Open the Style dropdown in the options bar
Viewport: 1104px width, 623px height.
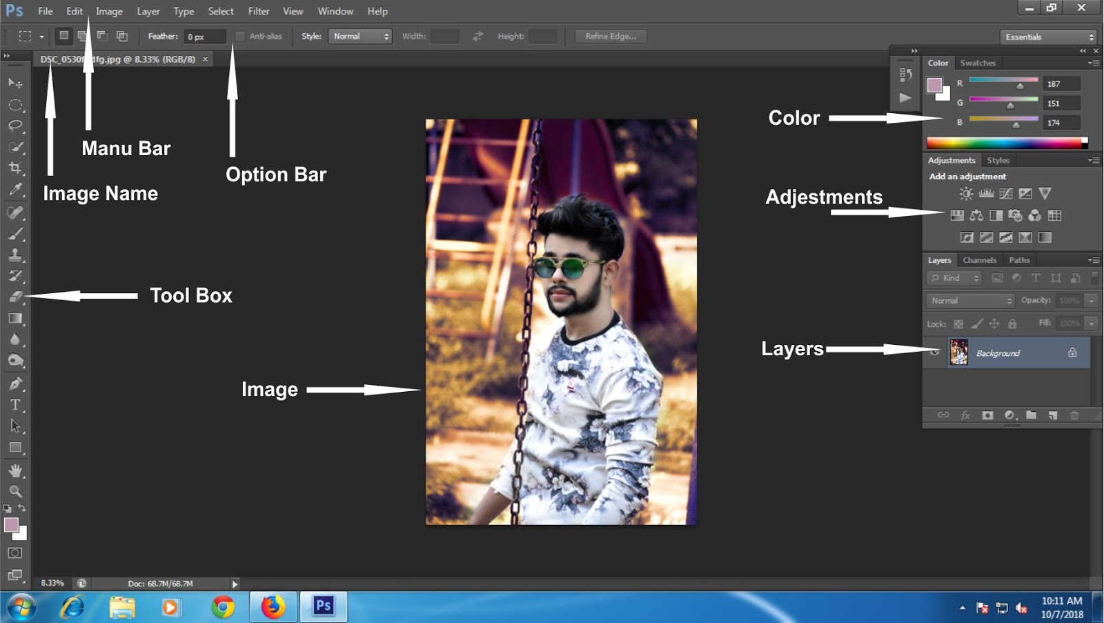coord(359,36)
